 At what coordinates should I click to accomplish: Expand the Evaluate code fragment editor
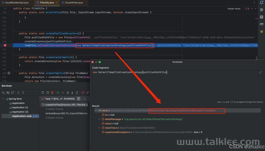coord(260,72)
